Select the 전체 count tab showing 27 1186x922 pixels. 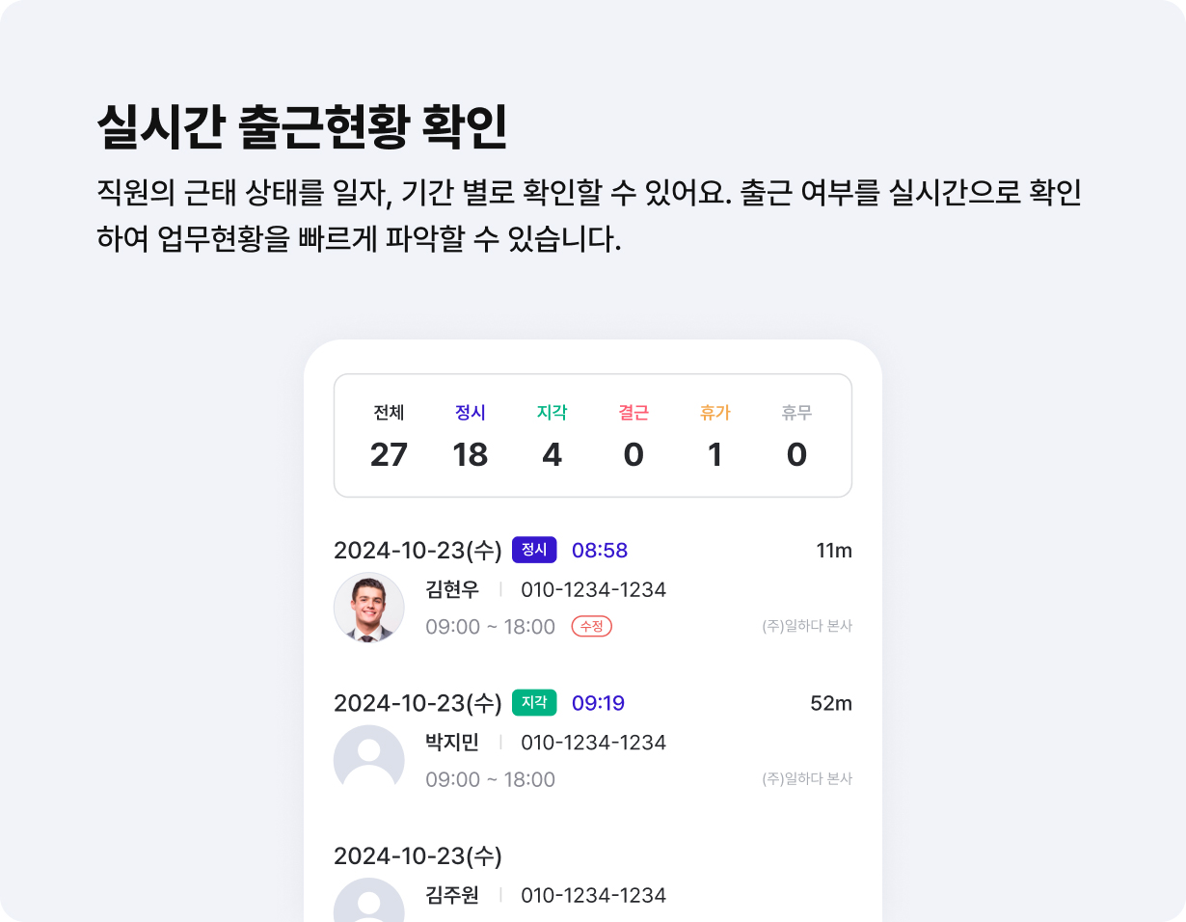(389, 436)
